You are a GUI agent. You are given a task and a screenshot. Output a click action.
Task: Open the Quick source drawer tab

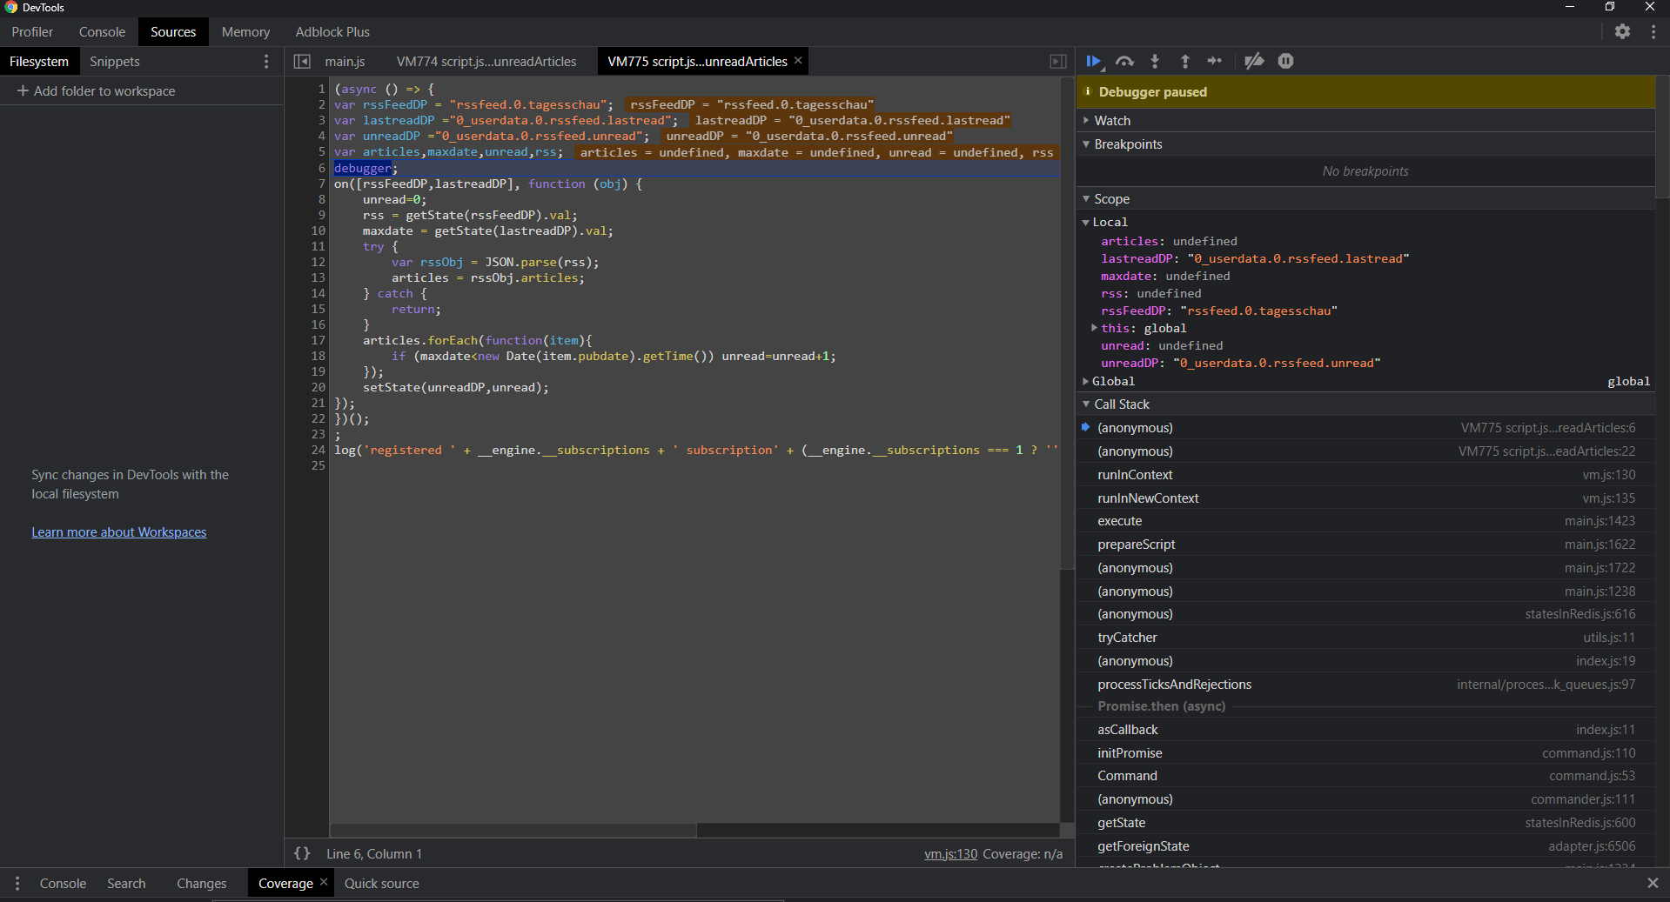[381, 883]
